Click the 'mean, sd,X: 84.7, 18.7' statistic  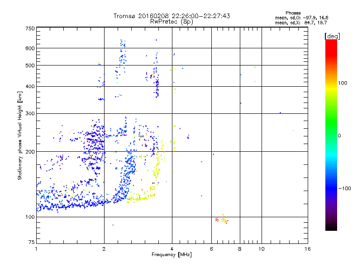(301, 23)
